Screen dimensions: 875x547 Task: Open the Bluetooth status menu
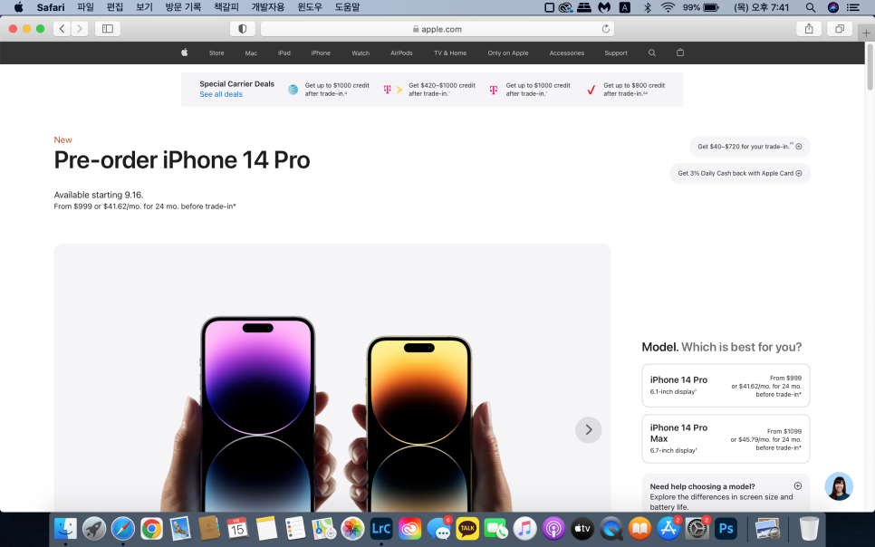tap(648, 7)
